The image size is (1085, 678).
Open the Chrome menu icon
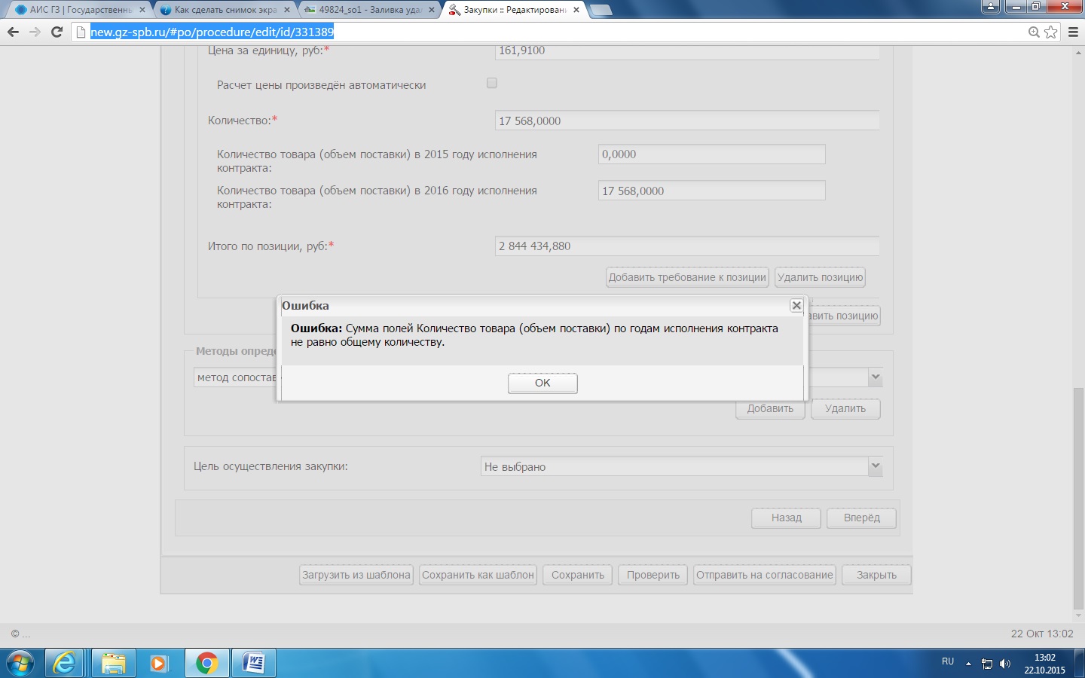(x=1074, y=32)
